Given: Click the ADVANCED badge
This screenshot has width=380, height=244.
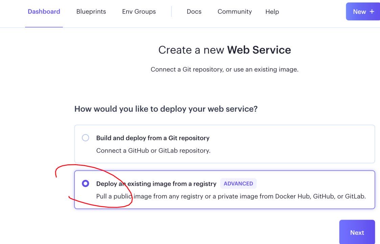Looking at the screenshot, I should coord(238,184).
